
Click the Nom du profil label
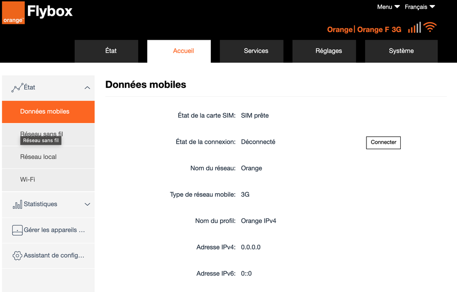pos(215,221)
